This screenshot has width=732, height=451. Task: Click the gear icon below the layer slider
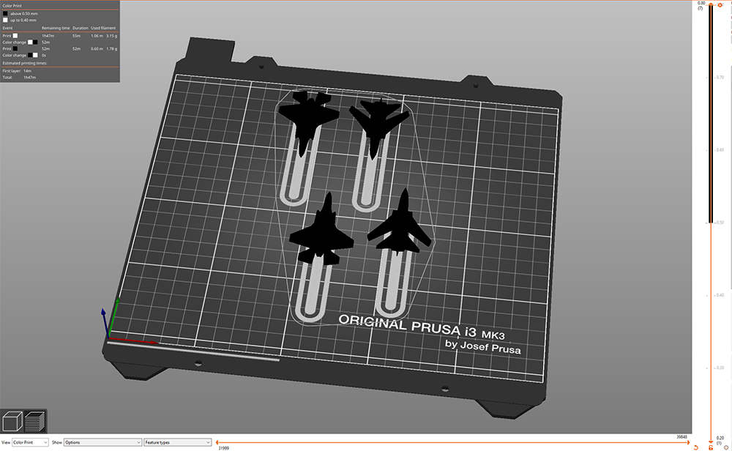point(725,447)
